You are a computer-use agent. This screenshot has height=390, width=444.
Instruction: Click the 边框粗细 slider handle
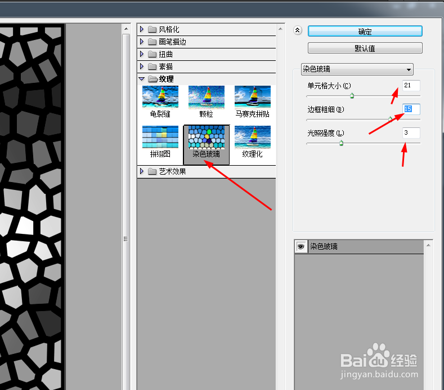point(390,119)
